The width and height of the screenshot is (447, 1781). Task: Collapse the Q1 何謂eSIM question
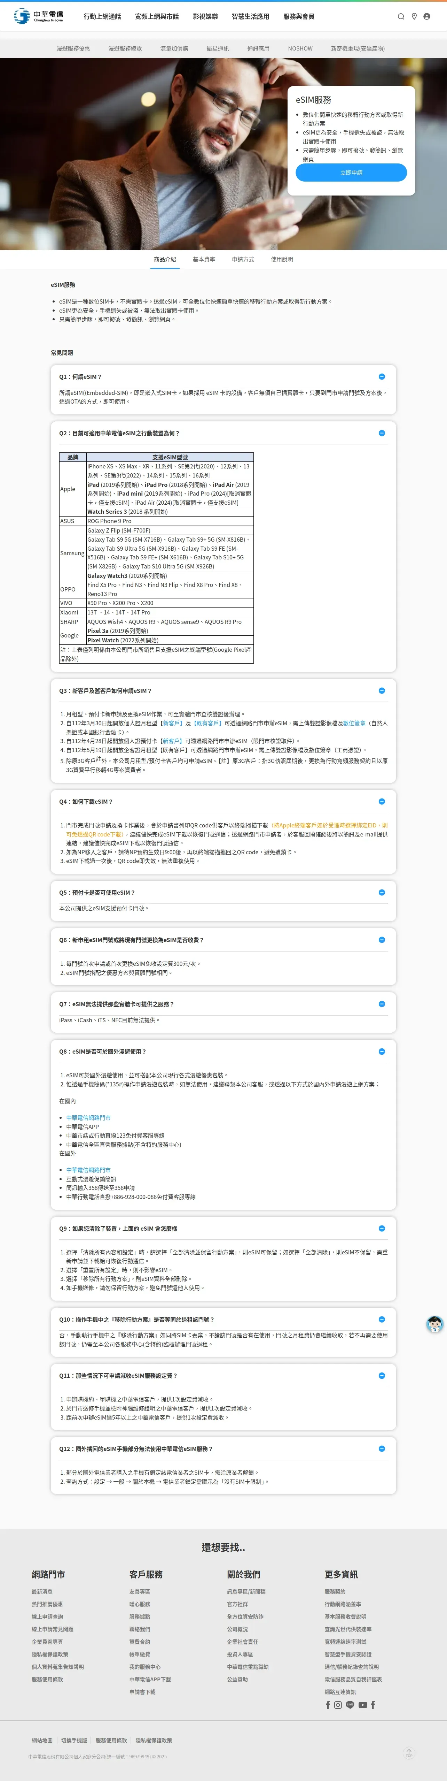[x=381, y=377]
